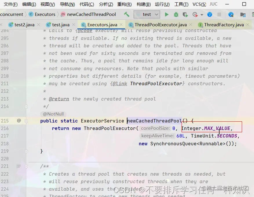Image resolution: width=254 pixels, height=197 pixels.
Task: Click the 'Executors' class breadcrumb
Action: click(x=42, y=14)
